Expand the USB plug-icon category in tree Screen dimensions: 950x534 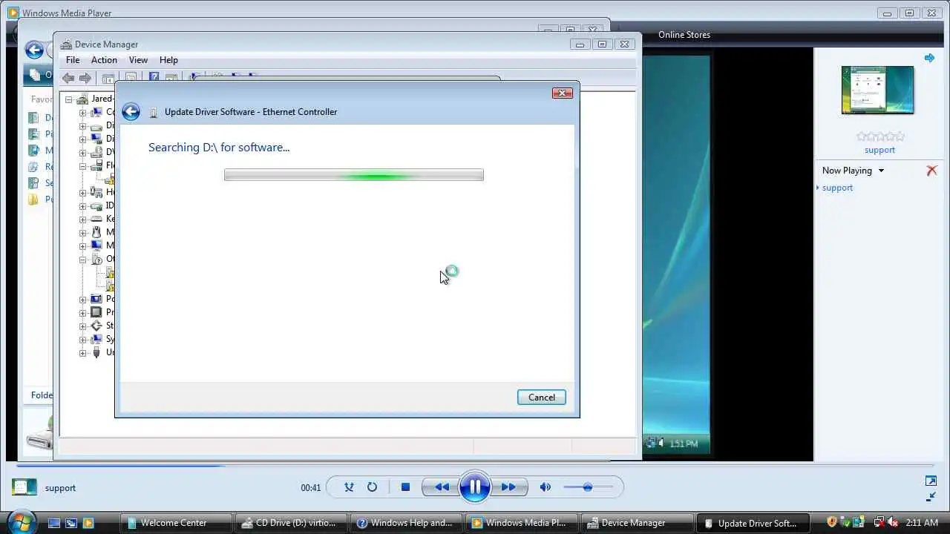[x=83, y=353]
